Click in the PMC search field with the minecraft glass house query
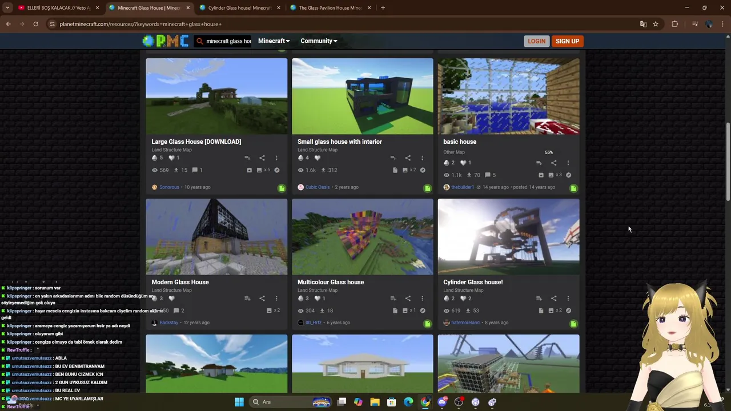Viewport: 731px width, 411px height. pyautogui.click(x=228, y=41)
